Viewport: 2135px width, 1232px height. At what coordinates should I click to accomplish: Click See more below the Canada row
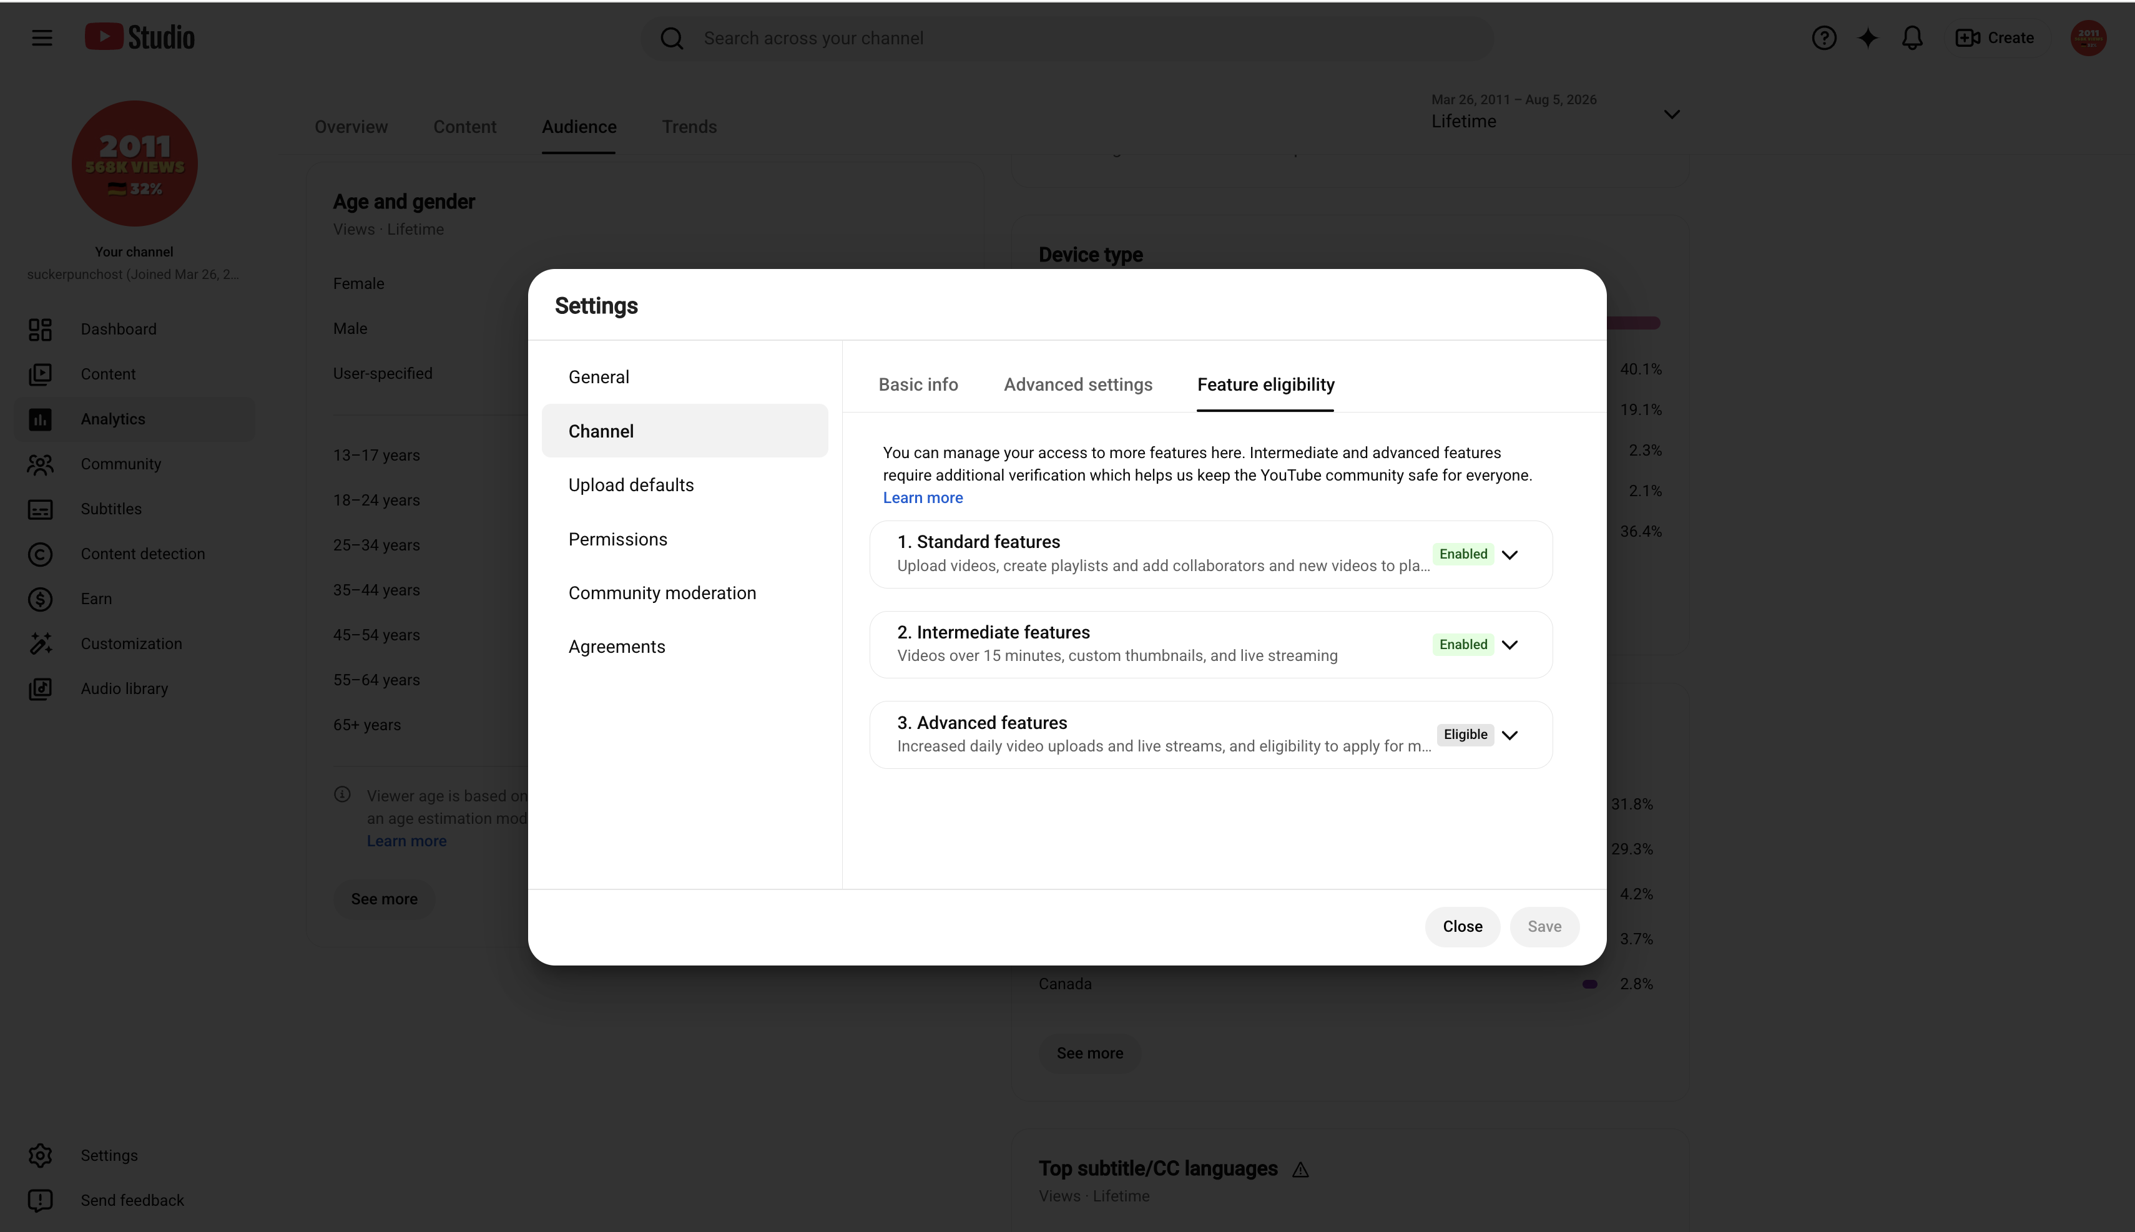[1090, 1054]
